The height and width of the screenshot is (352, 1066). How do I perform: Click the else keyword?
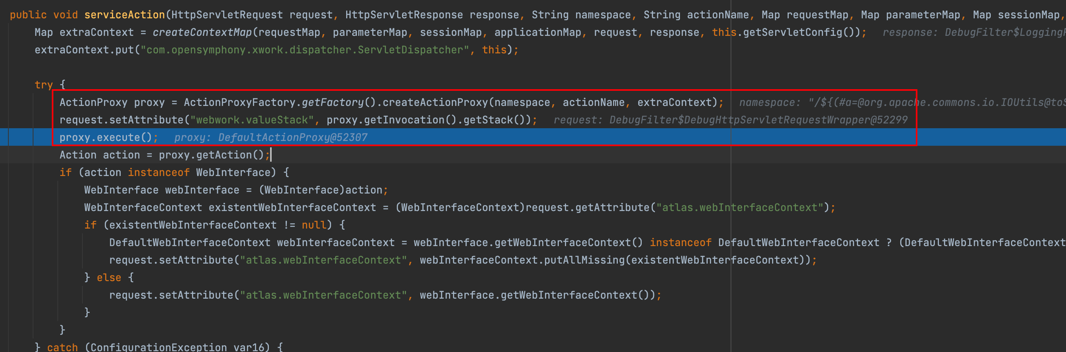pos(109,278)
